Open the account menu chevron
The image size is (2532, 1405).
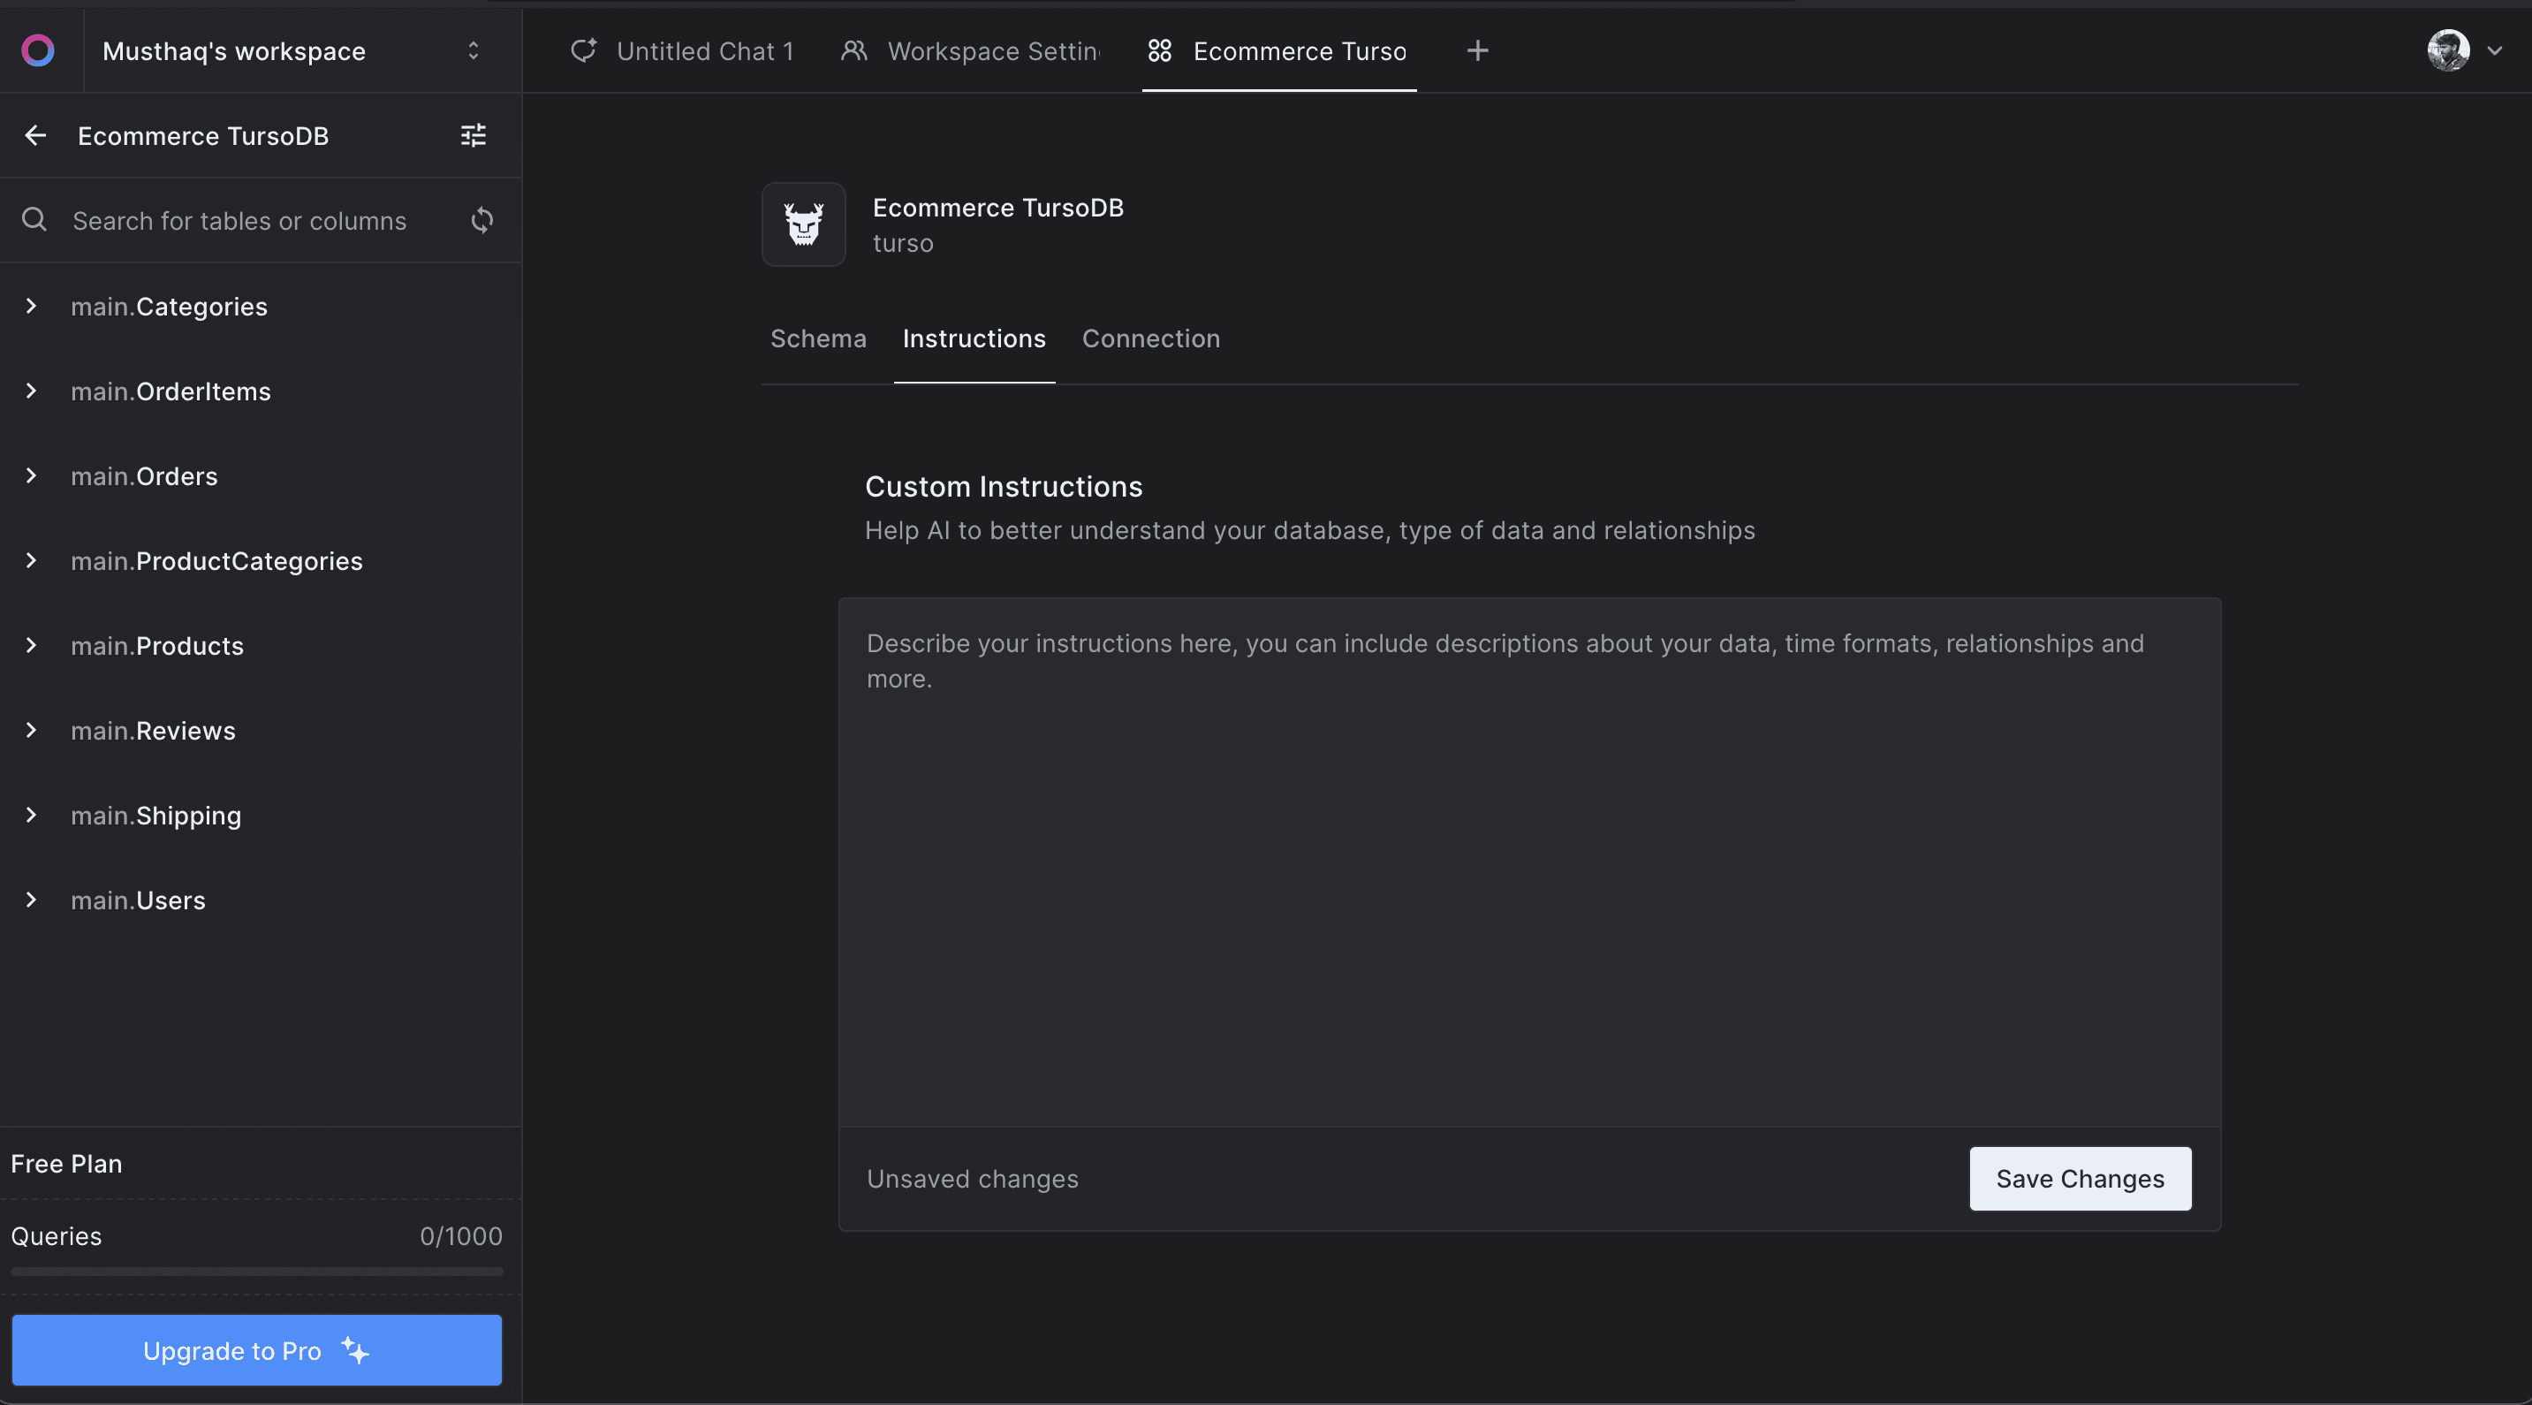[x=2495, y=50]
